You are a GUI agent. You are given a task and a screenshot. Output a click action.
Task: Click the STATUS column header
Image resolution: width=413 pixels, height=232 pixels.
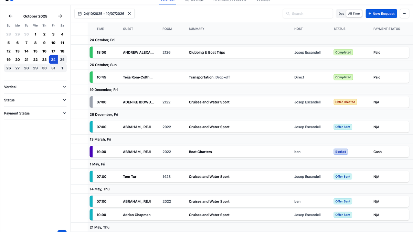click(339, 29)
